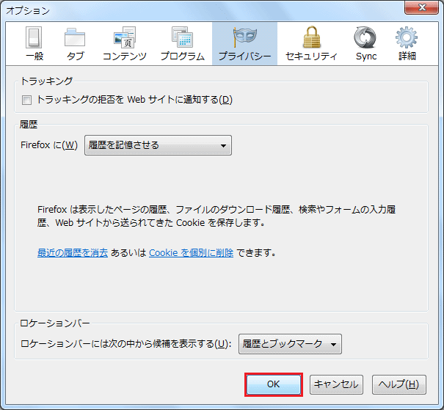
Task: Click the Firefox は表示したページの履歴 description text
Action: [x=216, y=216]
